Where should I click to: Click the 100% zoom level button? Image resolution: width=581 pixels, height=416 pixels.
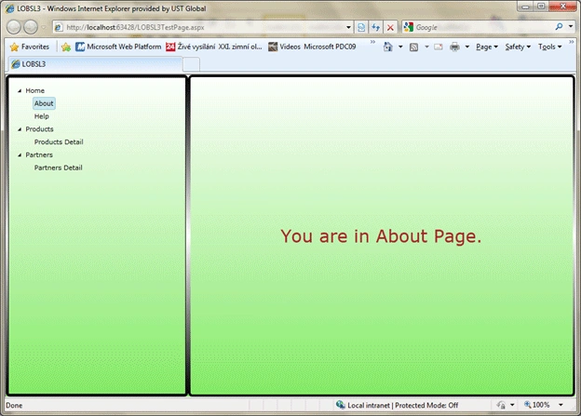[x=536, y=405]
